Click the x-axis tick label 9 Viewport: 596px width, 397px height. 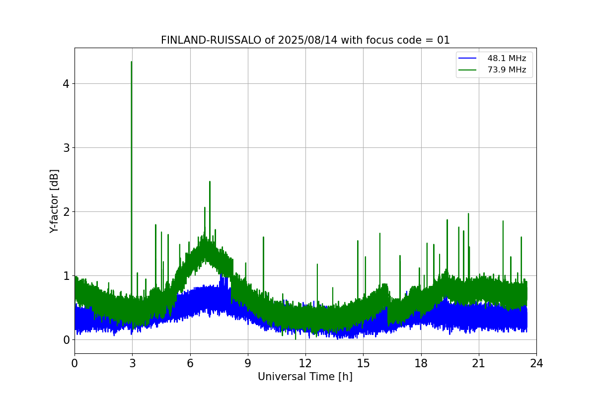(248, 363)
